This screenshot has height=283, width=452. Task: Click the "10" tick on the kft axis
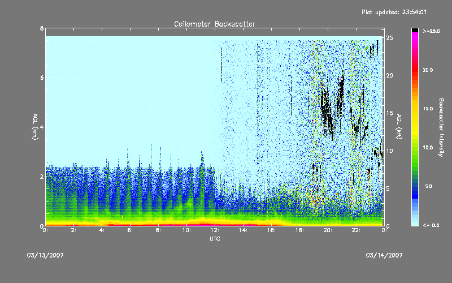[x=390, y=151]
